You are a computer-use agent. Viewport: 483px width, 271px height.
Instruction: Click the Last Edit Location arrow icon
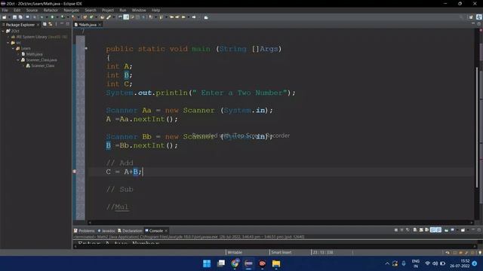(x=172, y=17)
